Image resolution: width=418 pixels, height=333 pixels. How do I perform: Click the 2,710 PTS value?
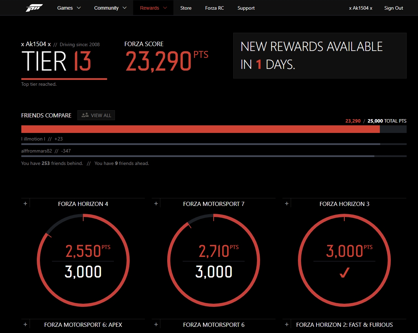coord(218,251)
